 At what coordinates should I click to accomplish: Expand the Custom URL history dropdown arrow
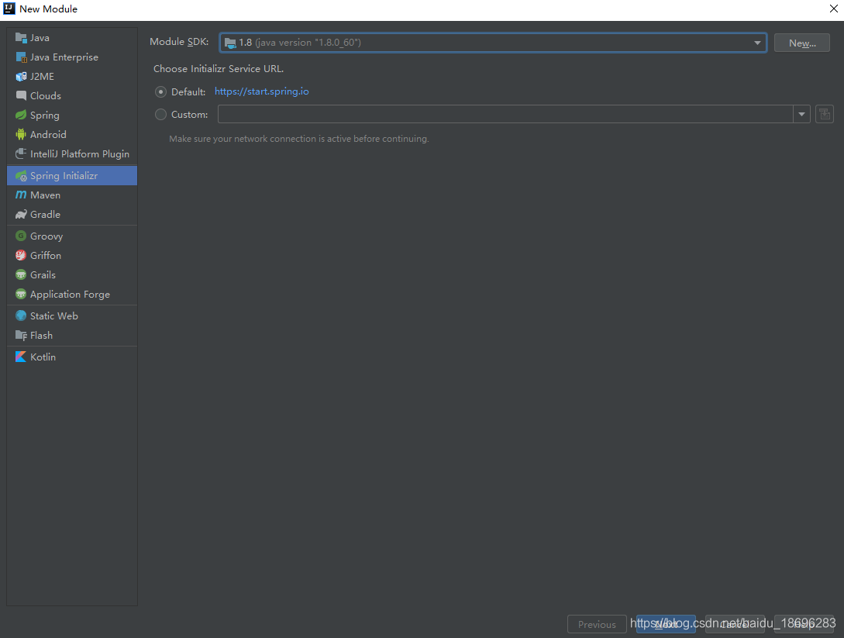click(x=801, y=114)
